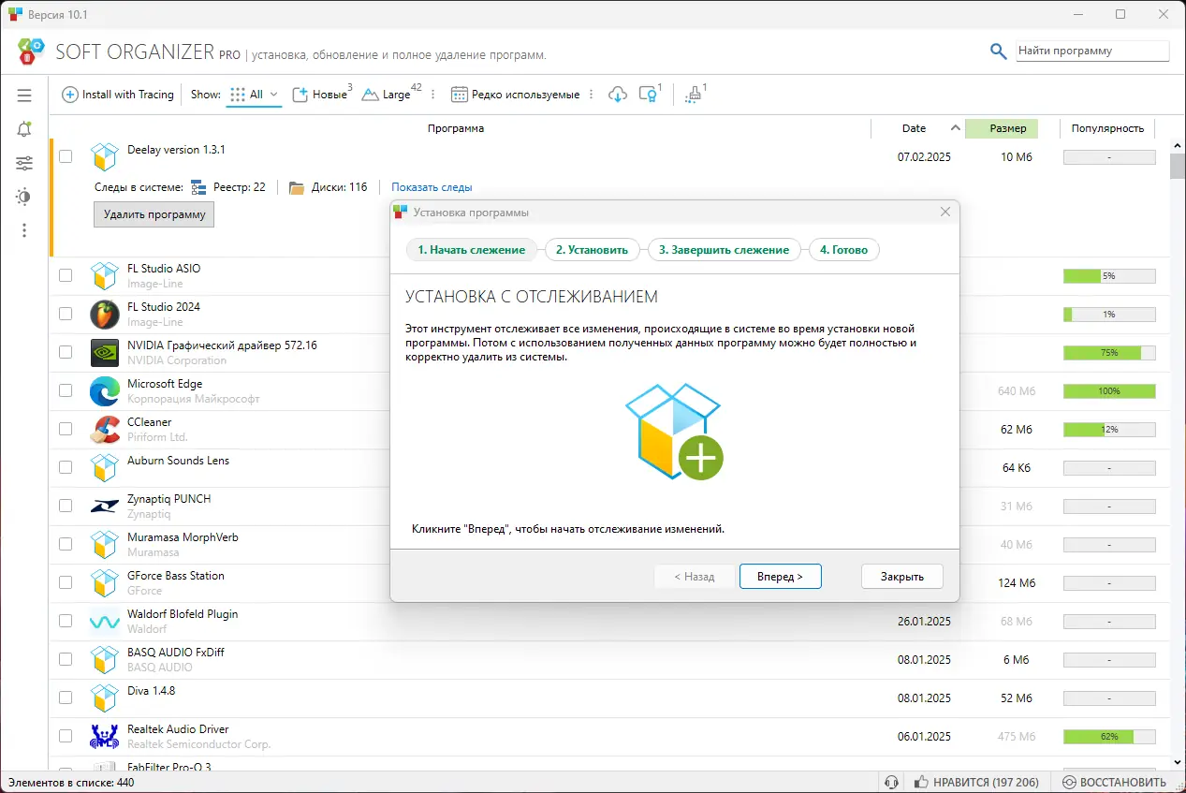
Task: Tick the checkbox next to CCleaner
Action: tap(66, 429)
